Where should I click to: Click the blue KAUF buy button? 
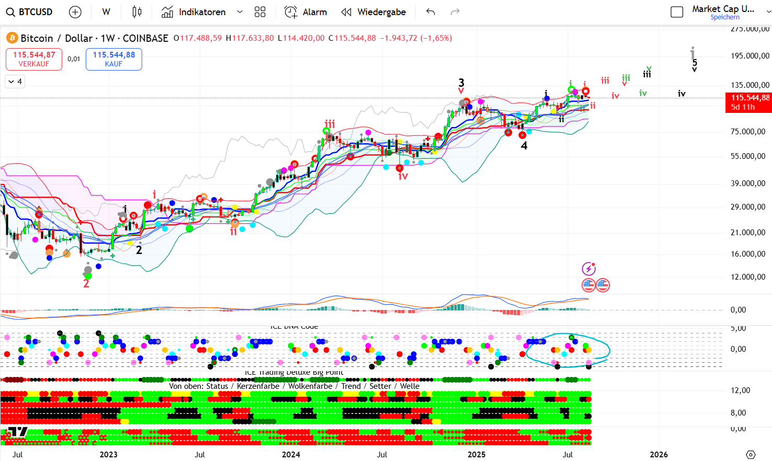[x=114, y=59]
